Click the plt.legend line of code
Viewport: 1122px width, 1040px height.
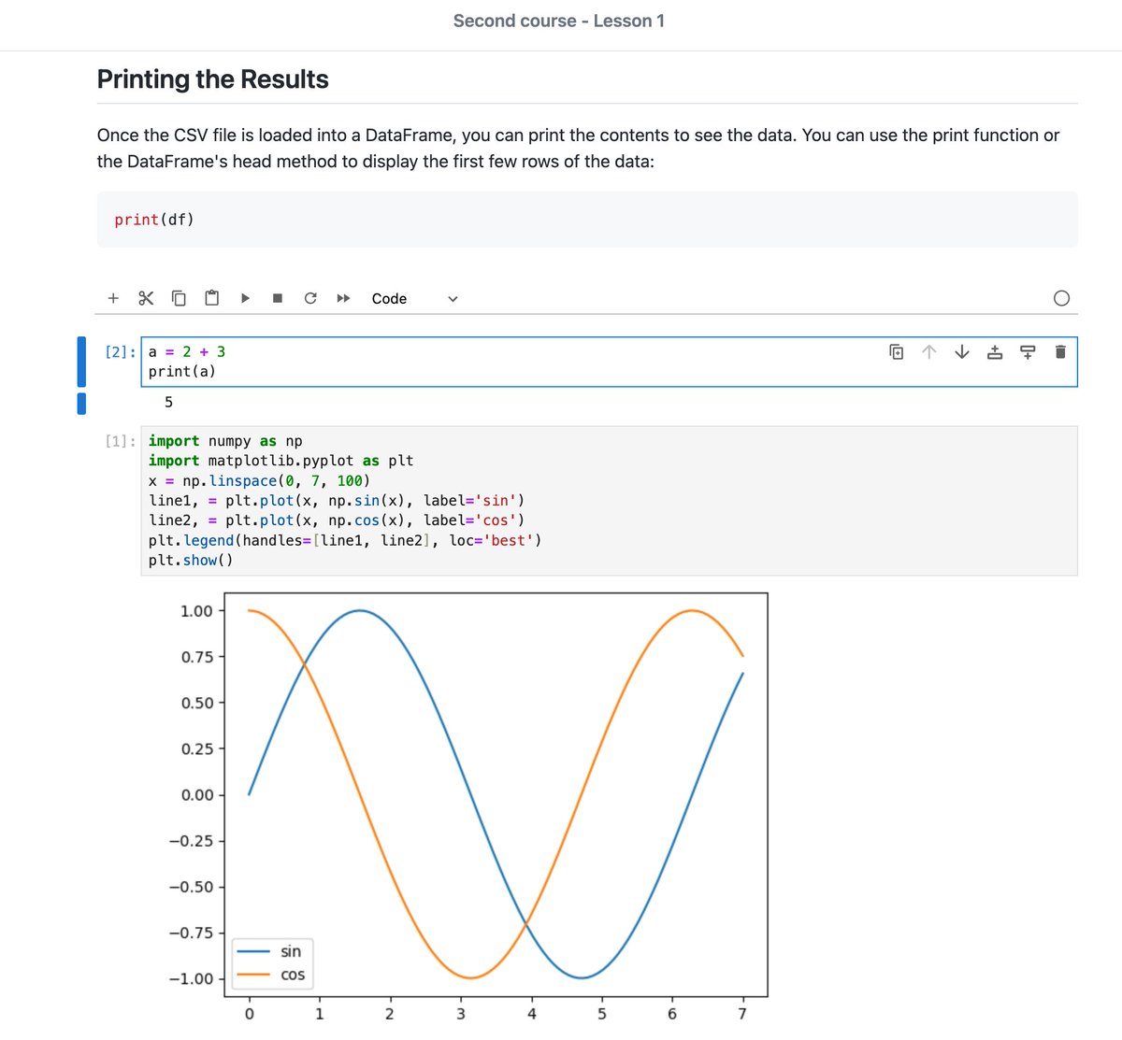(x=345, y=541)
